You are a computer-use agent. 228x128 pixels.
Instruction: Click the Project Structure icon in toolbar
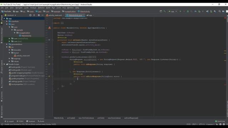pos(223,11)
